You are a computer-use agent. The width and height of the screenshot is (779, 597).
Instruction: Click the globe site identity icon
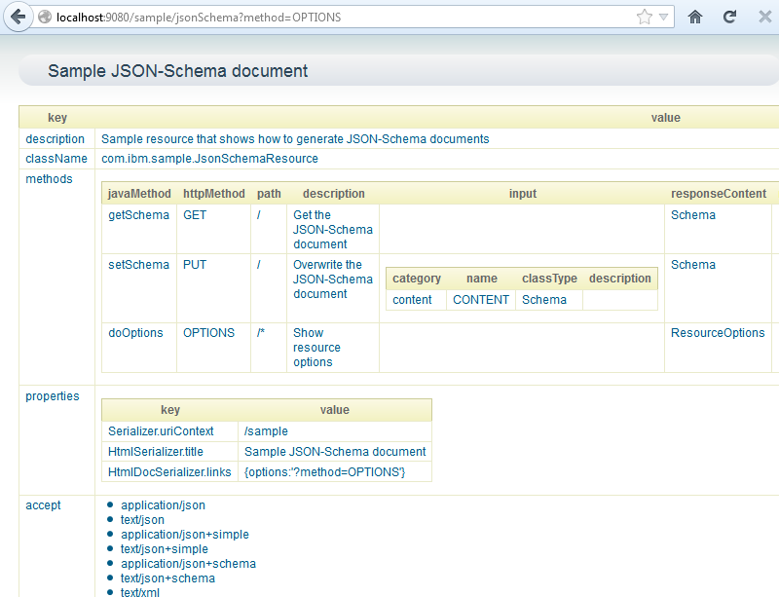[x=45, y=18]
